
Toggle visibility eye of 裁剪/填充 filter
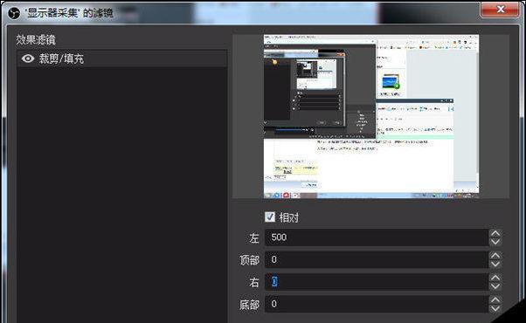(28, 58)
